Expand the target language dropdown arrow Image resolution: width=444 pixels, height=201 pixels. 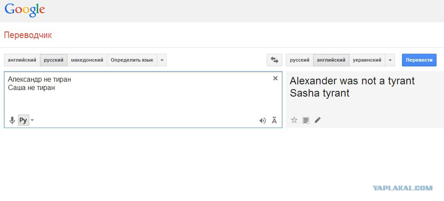point(390,60)
